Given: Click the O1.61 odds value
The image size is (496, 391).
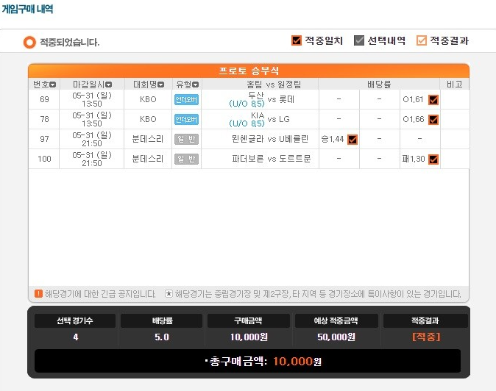Looking at the screenshot, I should coord(413,99).
